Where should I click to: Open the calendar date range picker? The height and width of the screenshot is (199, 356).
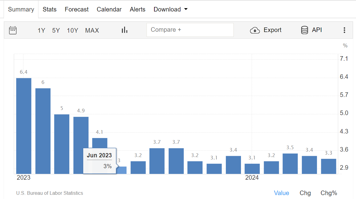point(13,30)
